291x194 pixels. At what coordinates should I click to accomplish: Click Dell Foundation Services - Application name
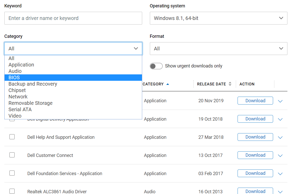click(x=65, y=174)
